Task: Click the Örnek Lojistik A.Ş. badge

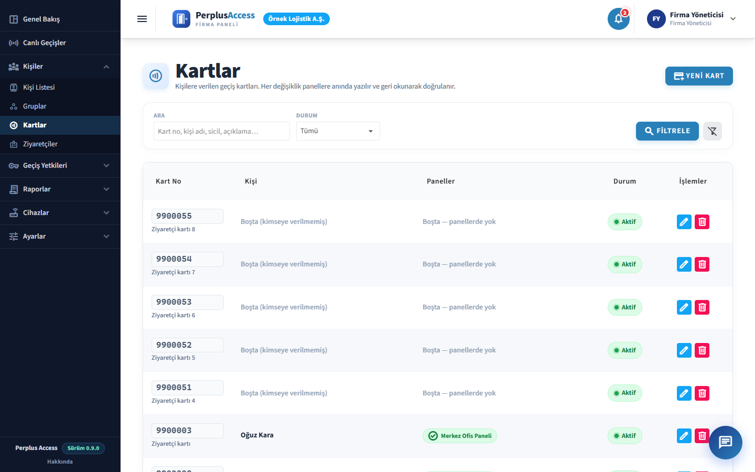Action: coord(296,19)
